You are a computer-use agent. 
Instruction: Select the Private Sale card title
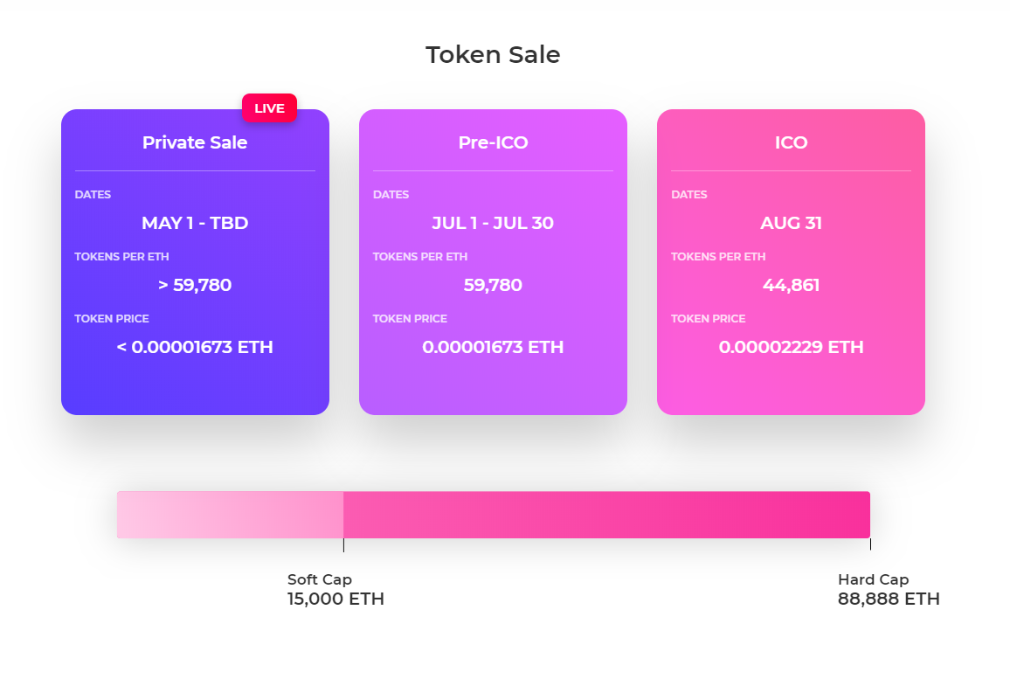click(195, 142)
